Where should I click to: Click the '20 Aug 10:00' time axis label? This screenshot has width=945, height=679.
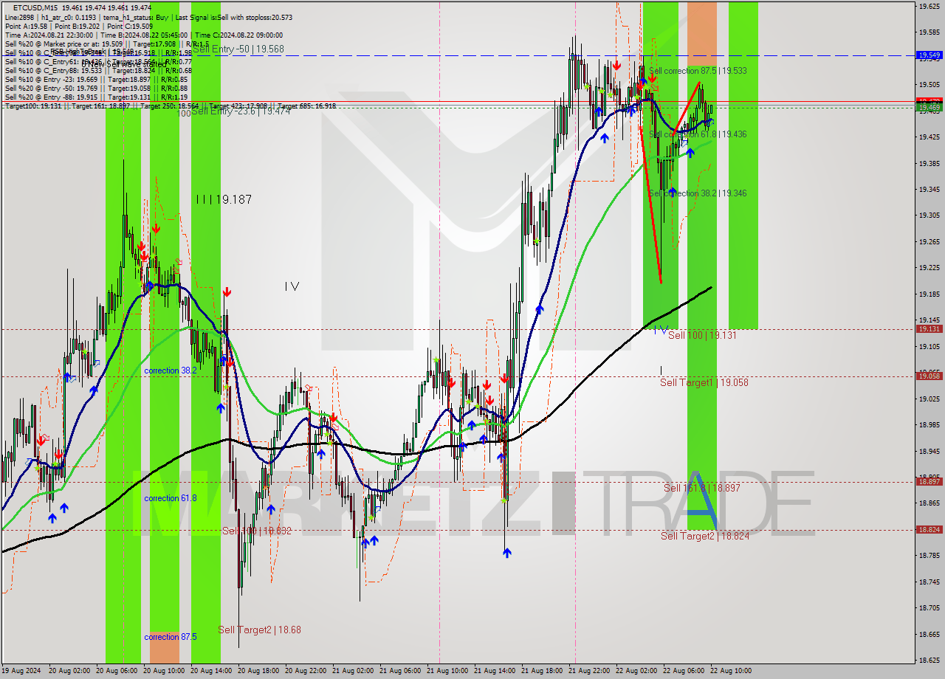coord(164,671)
